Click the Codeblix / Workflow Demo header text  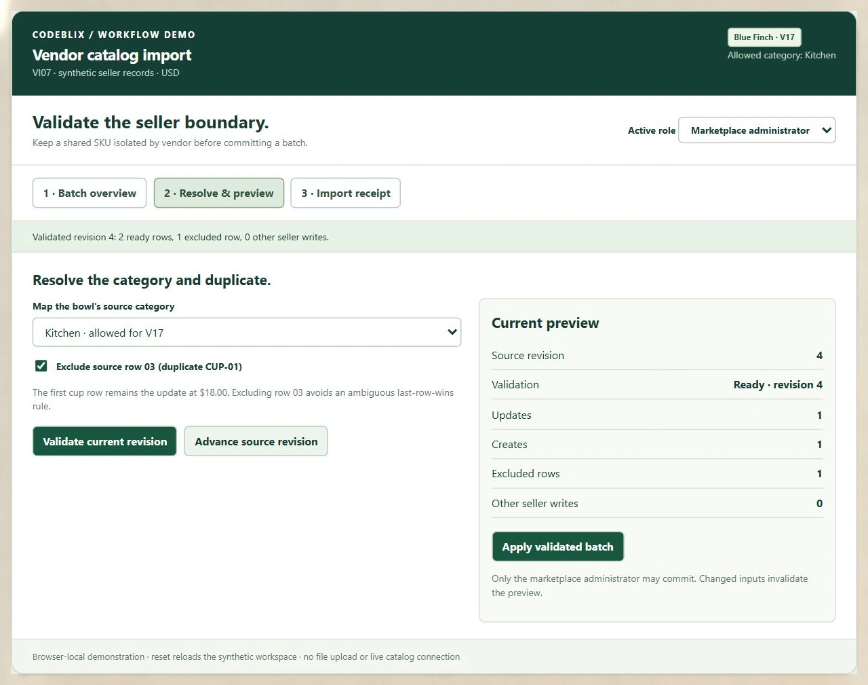click(114, 35)
